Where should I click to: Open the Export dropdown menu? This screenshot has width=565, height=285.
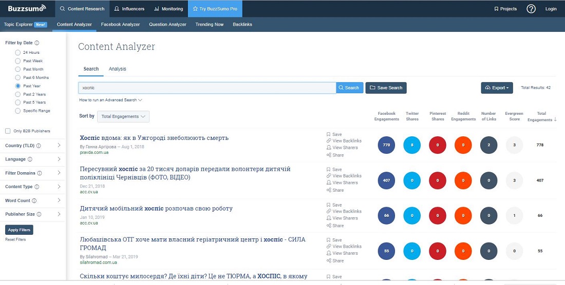(x=497, y=88)
